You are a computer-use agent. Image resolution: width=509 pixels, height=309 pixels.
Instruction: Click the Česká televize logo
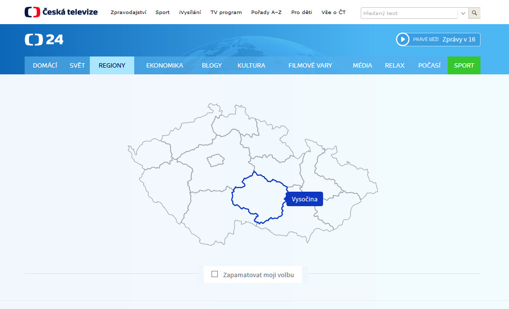point(61,12)
